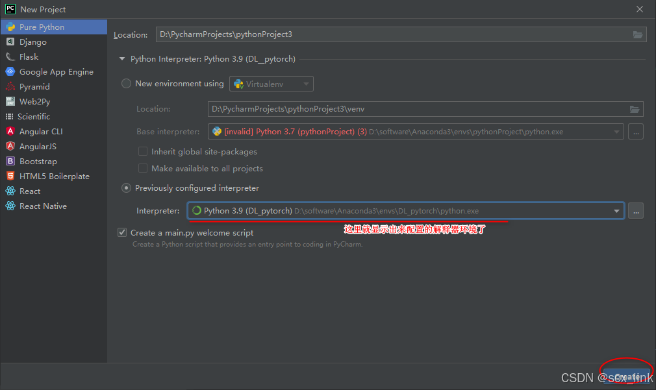Select New environment using radio button
This screenshot has height=390, width=656.
(126, 84)
